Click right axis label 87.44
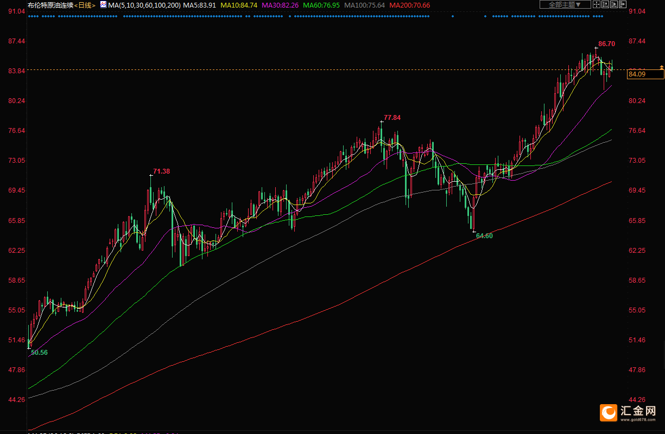665x434 pixels. click(636, 41)
